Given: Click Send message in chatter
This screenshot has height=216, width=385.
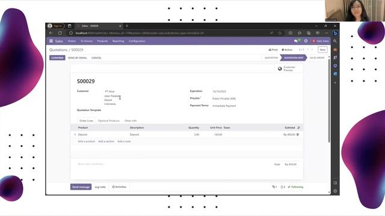Looking at the screenshot, I should click(81, 187).
